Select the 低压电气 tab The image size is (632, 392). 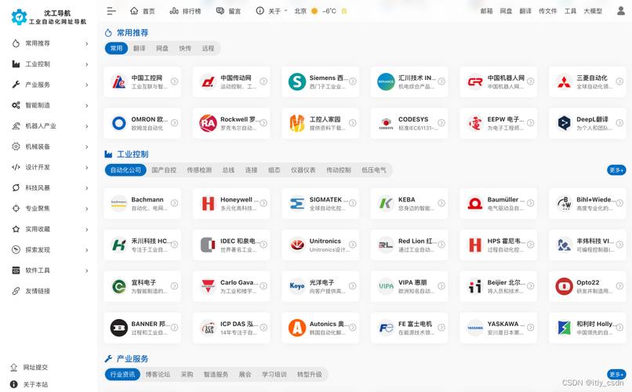374,170
